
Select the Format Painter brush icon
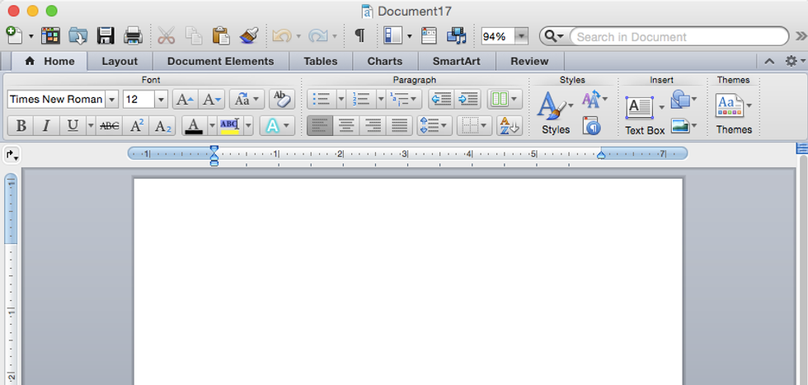pyautogui.click(x=248, y=36)
